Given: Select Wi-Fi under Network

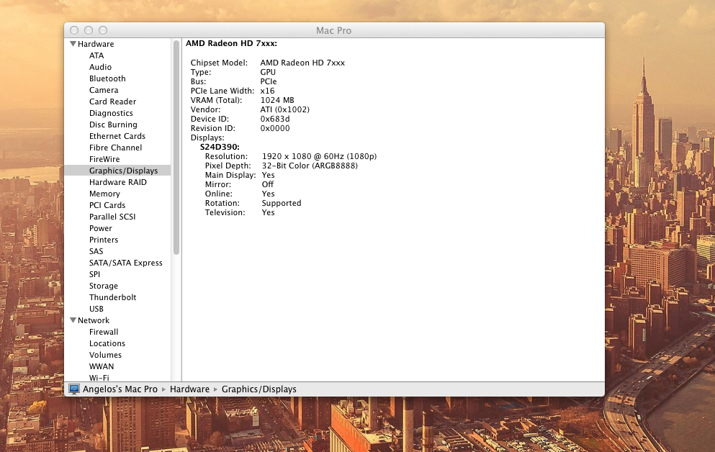Looking at the screenshot, I should [99, 378].
